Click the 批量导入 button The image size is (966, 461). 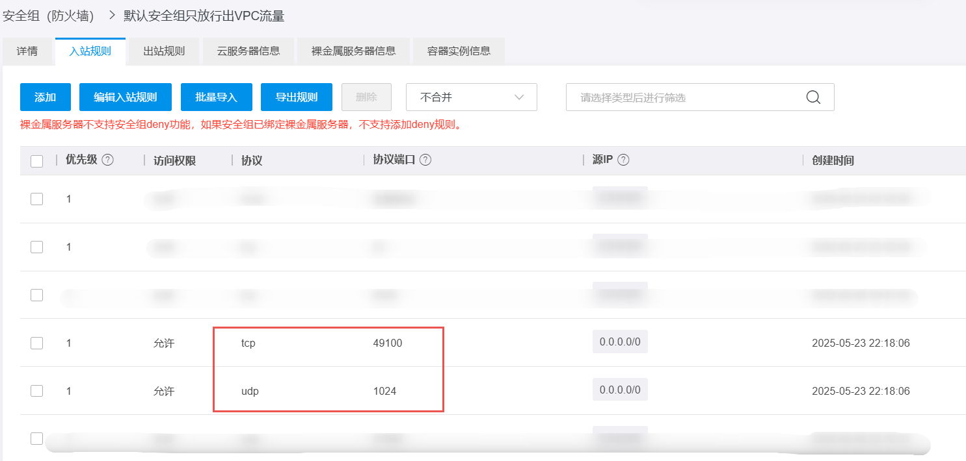(217, 97)
